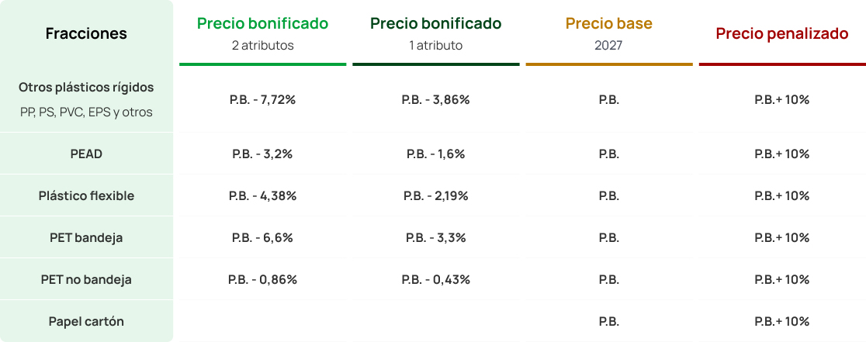Click the P.B. - 6,6% PET bandeja cell
866x342 pixels.
(x=262, y=238)
